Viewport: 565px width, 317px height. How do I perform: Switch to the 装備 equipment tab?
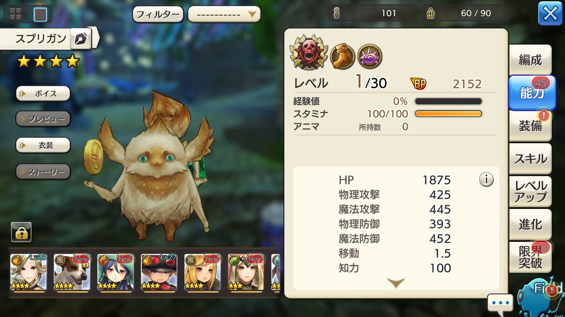click(x=530, y=126)
